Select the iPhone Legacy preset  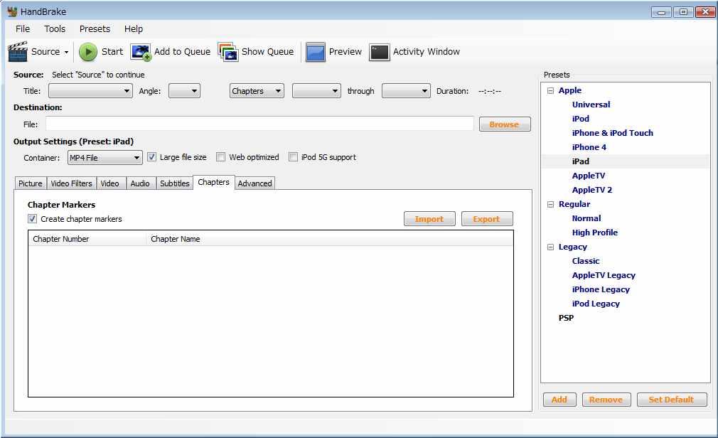click(601, 289)
